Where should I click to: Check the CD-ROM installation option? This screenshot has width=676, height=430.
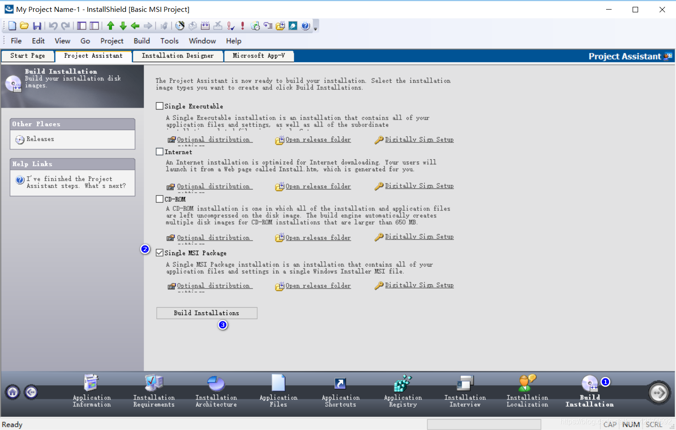[159, 199]
